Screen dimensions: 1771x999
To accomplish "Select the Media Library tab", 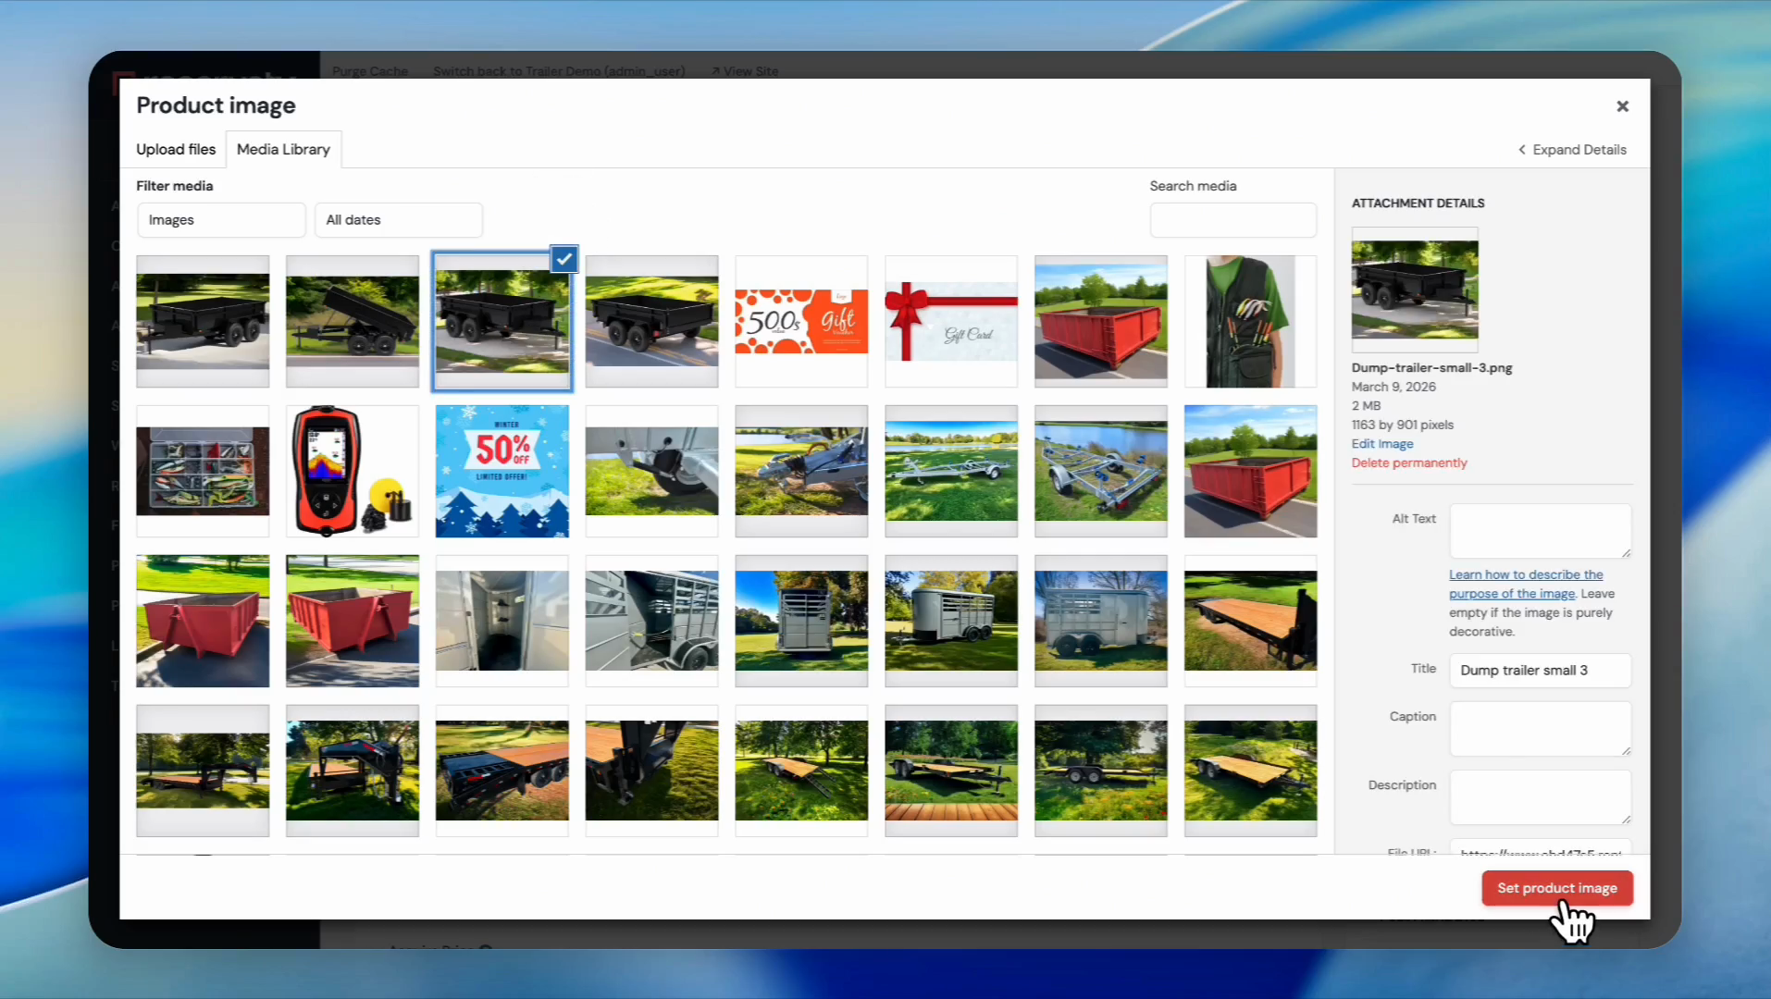I will (283, 149).
